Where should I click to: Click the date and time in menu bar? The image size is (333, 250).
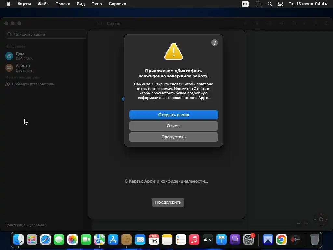click(308, 4)
